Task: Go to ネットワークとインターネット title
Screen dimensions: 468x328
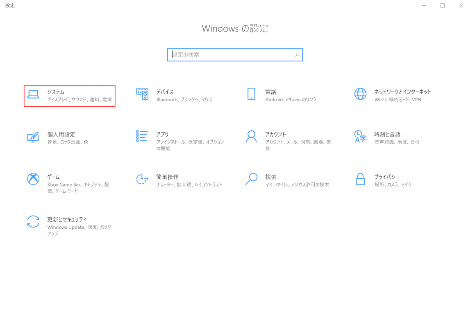Action: 402,92
